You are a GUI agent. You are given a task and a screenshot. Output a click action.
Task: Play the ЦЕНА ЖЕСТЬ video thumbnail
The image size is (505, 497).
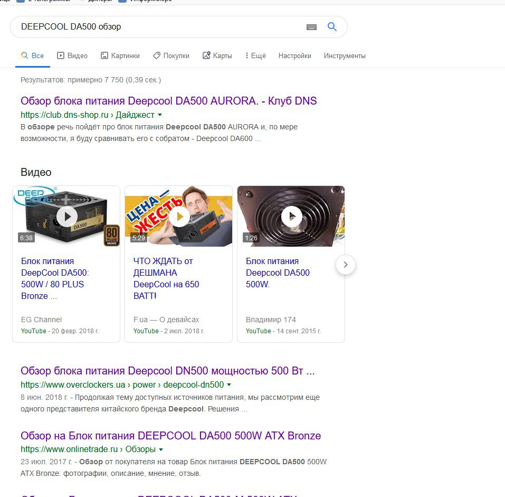click(179, 216)
